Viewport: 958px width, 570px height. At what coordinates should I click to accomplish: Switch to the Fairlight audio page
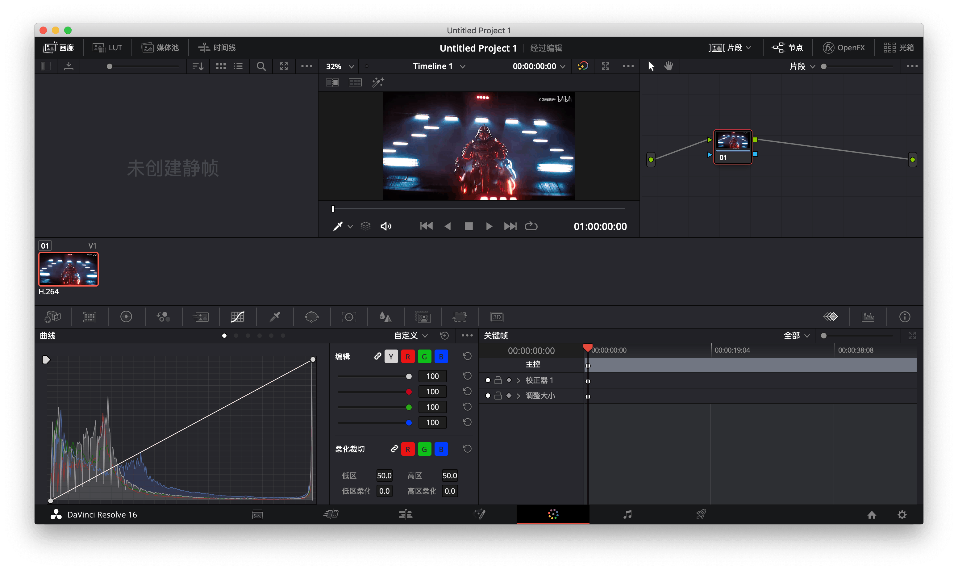pyautogui.click(x=627, y=514)
